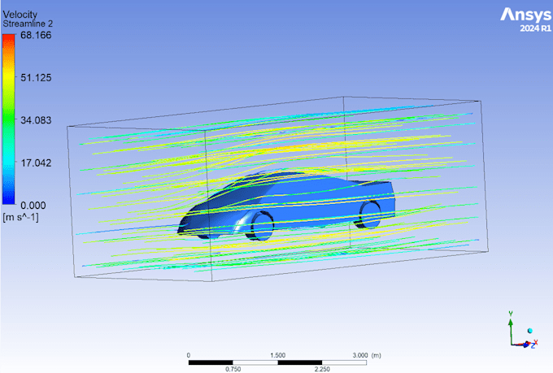This screenshot has height=373, width=553.
Task: Click the car's front wheel
Action: (261, 226)
